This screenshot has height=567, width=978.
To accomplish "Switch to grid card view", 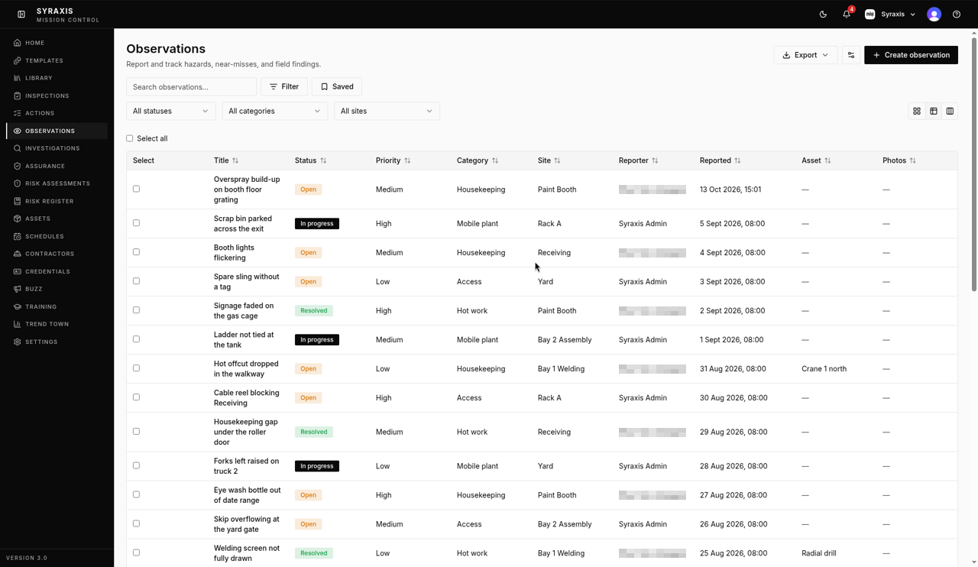I will 917,111.
